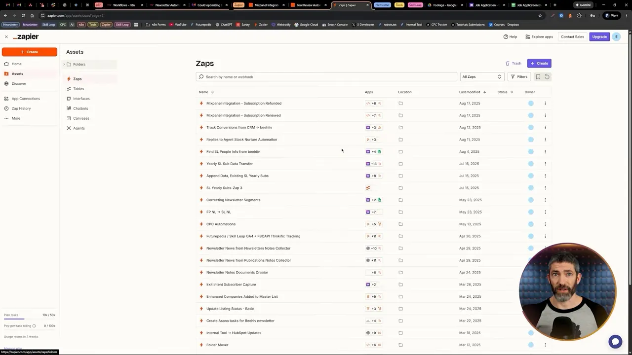Switch to the Workflows - n8n browser tab
632x355 pixels.
[123, 5]
